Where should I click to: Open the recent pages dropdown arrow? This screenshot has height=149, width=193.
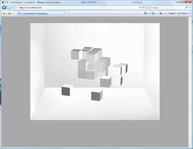coord(13,8)
